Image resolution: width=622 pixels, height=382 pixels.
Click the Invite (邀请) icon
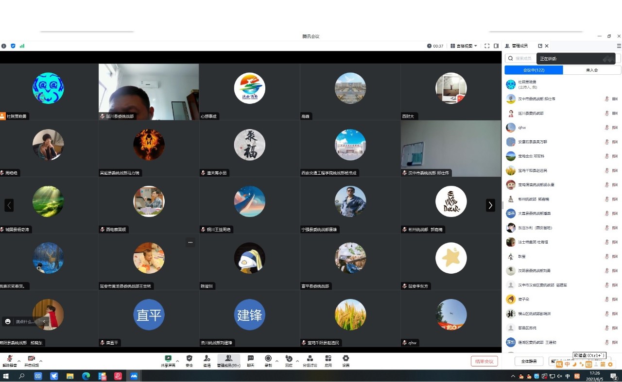coord(207,361)
